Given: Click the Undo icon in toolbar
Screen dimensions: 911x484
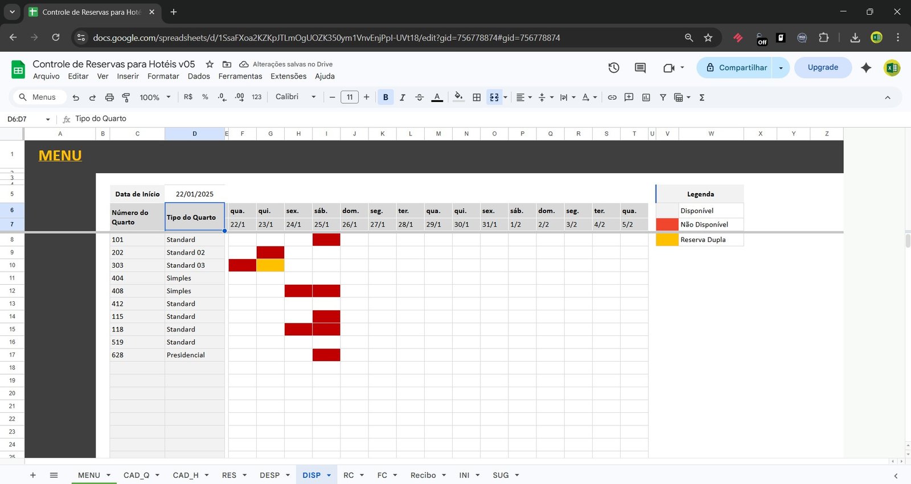Looking at the screenshot, I should coord(76,97).
